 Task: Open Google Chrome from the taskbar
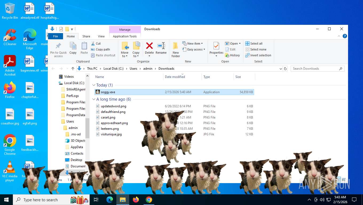point(149,200)
